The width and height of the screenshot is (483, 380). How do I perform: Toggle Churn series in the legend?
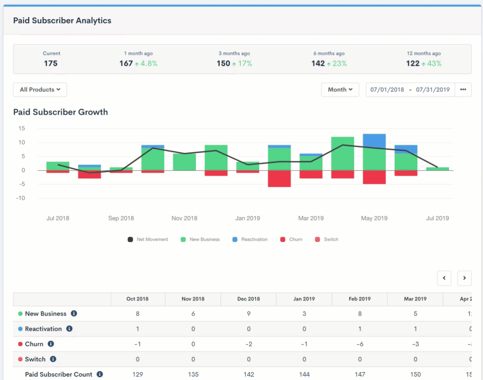(291, 239)
